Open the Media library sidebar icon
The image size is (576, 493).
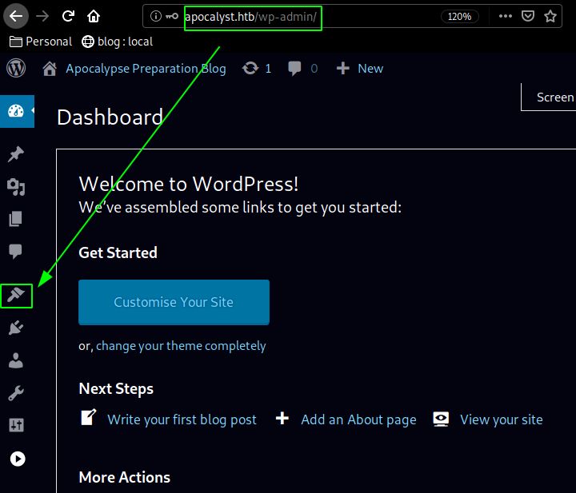coord(16,187)
